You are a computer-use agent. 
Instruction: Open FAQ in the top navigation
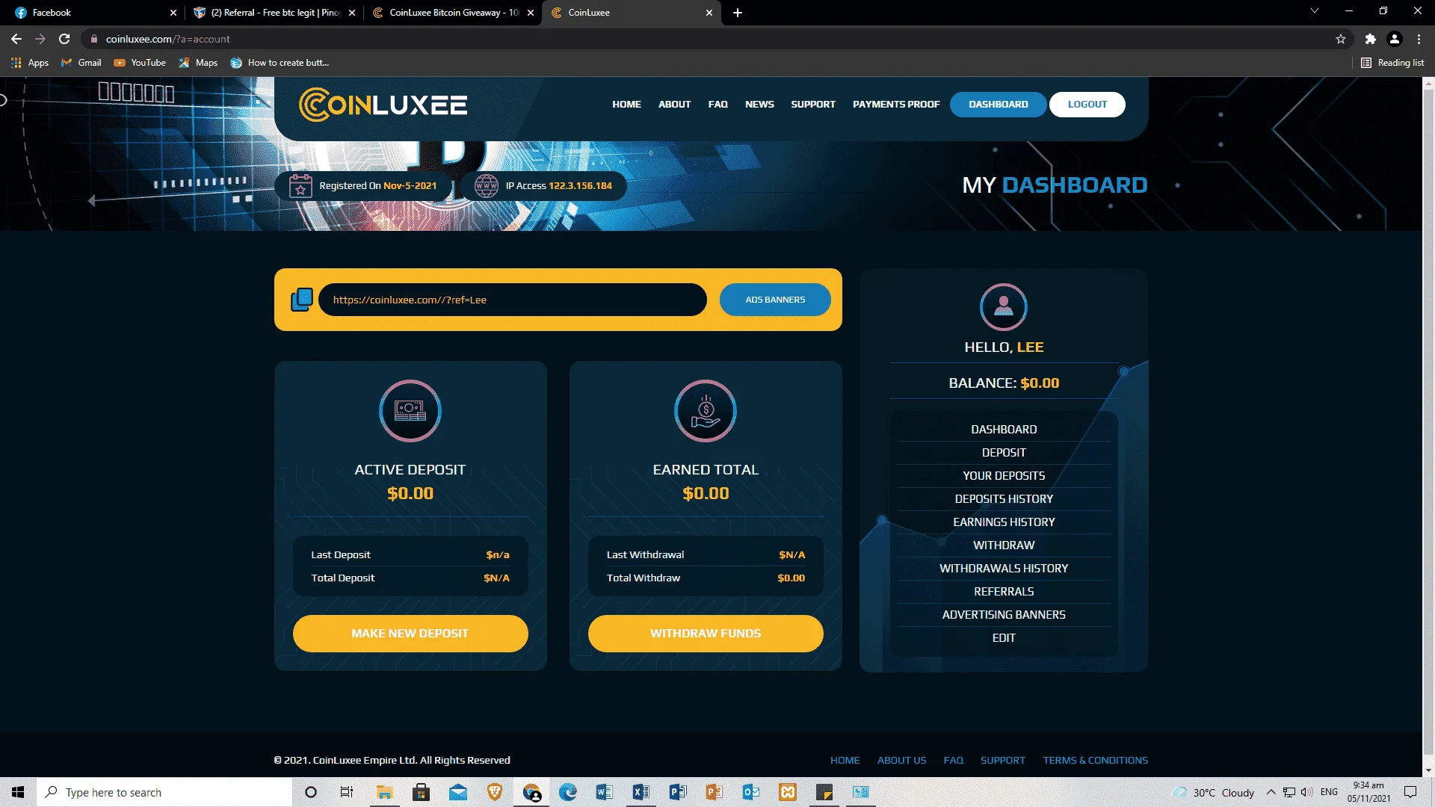click(717, 105)
